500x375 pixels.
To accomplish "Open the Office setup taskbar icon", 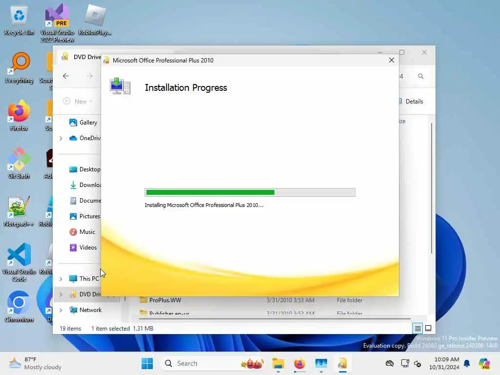I will 342,363.
